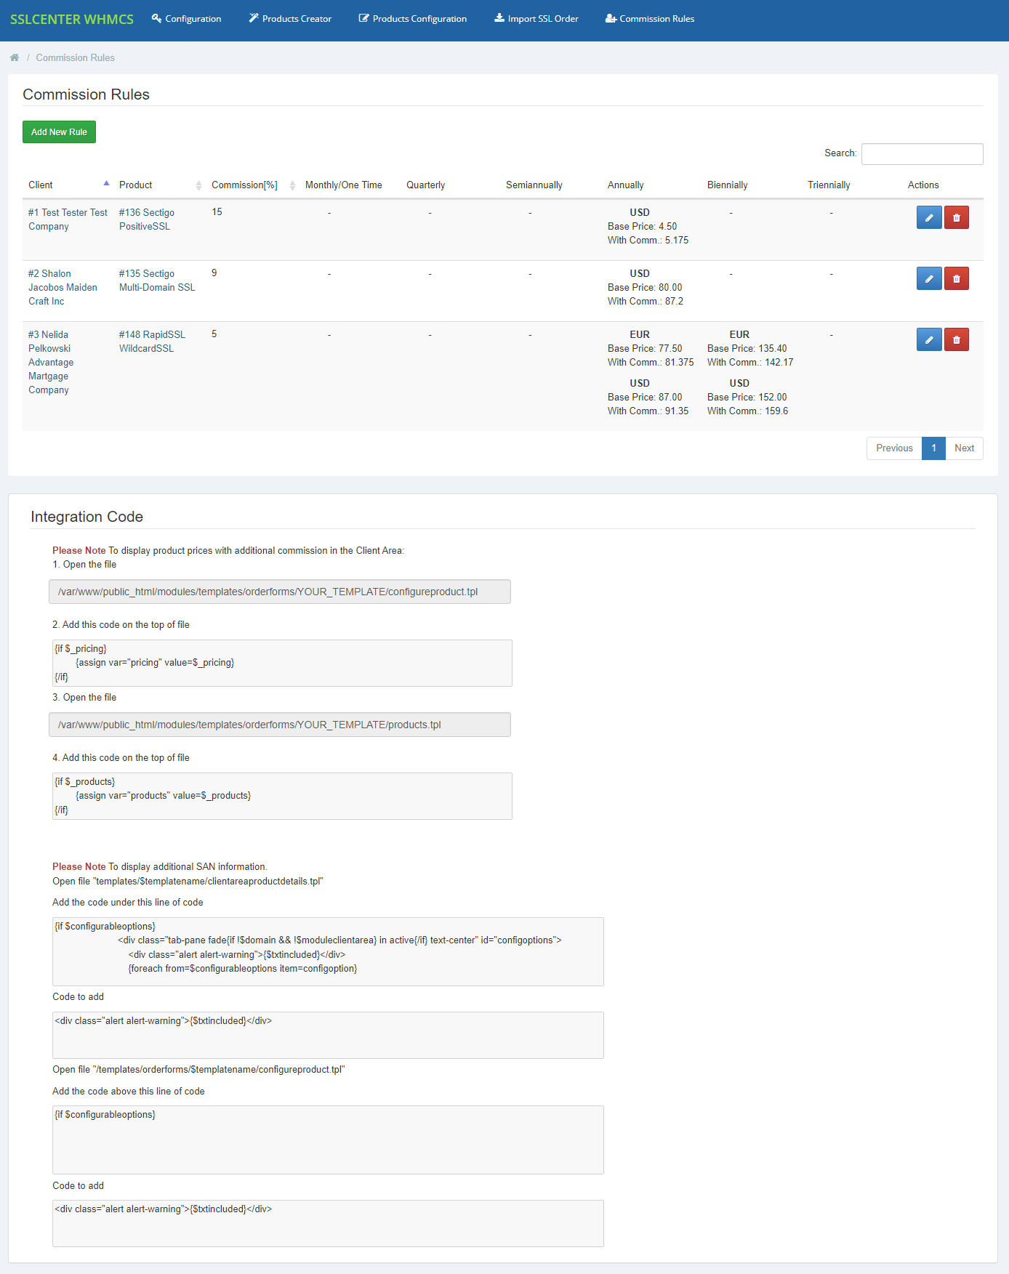This screenshot has height=1274, width=1009.
Task: Sort table by Commission[%] column
Action: (x=252, y=185)
